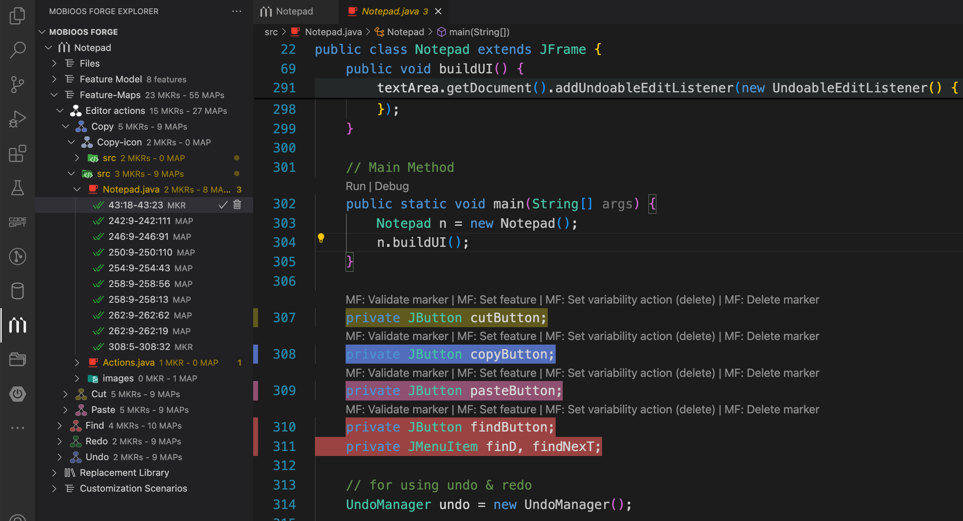Open the Source Control view
Image resolution: width=963 pixels, height=521 pixels.
pyautogui.click(x=17, y=84)
